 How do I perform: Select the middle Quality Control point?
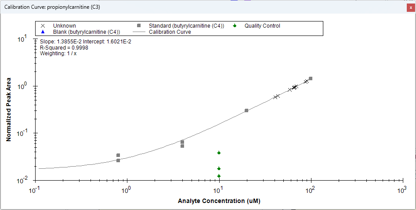[x=219, y=168]
